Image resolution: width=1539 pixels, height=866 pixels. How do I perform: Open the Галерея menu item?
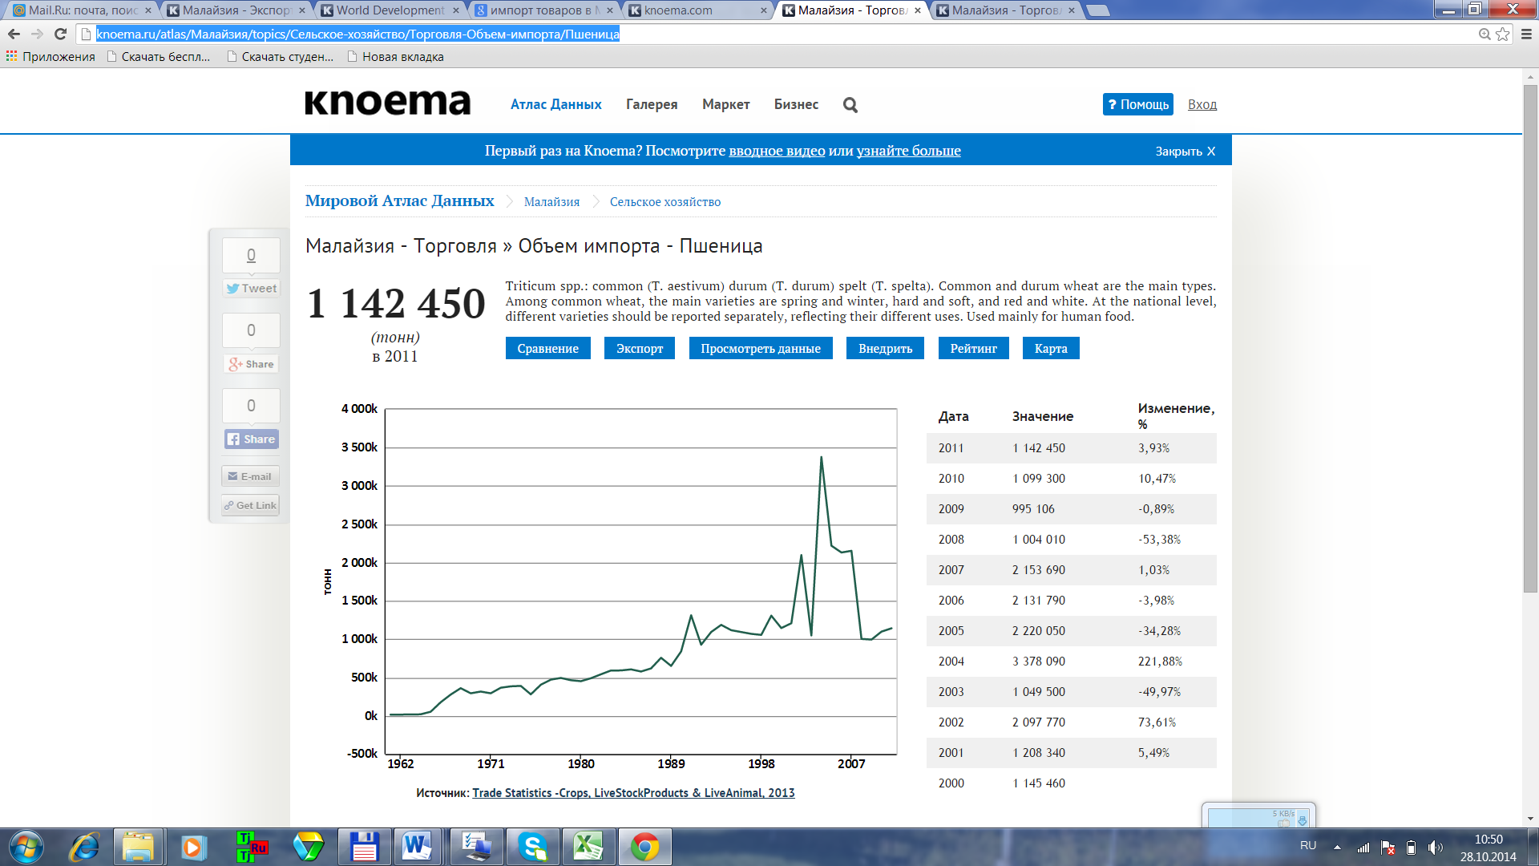tap(651, 104)
